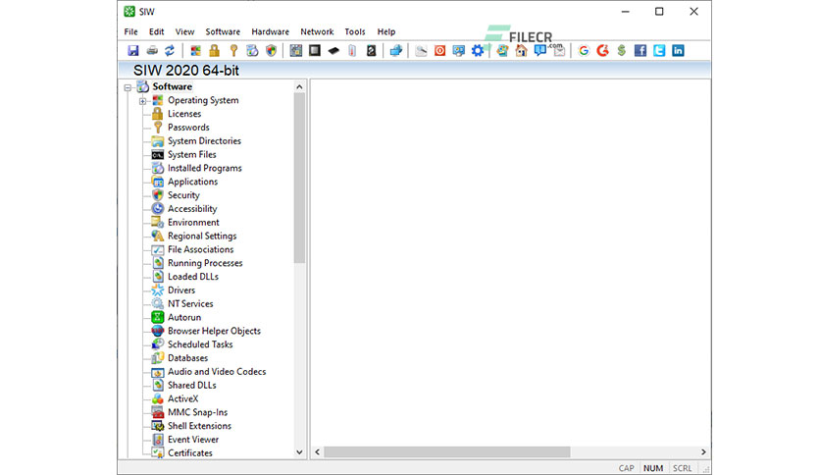Click the horizontal scrollbar left arrow
Screen dimensions: 820x475
point(318,452)
